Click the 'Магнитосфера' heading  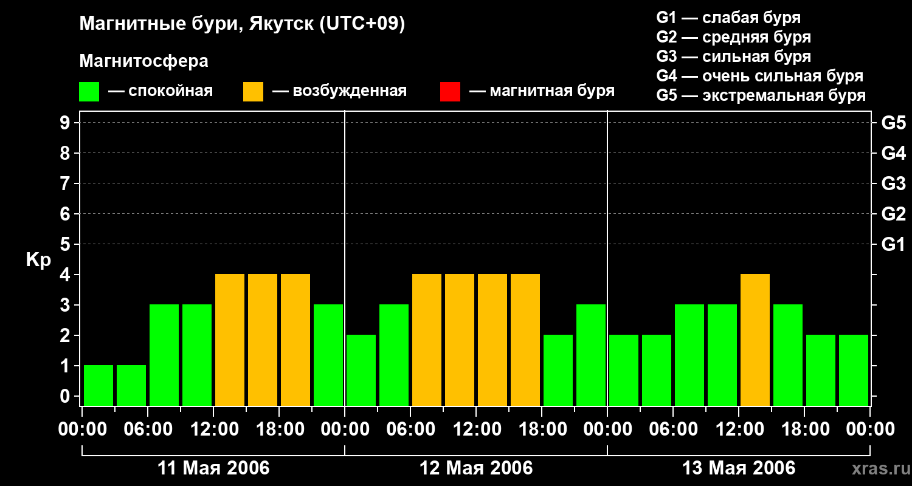[143, 61]
